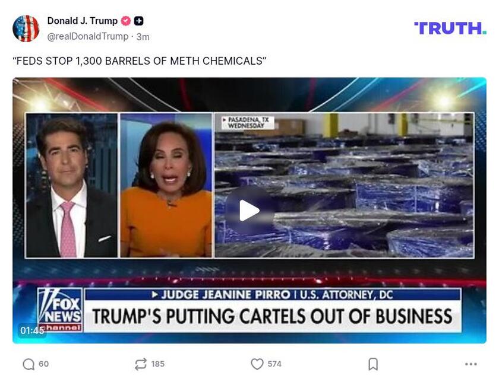
Task: Open Donald J. Trump display name
Action: pos(83,21)
